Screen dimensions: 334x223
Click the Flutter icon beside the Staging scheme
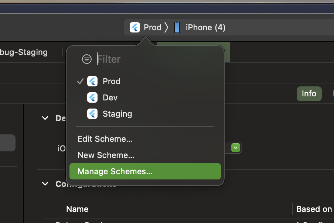point(92,114)
